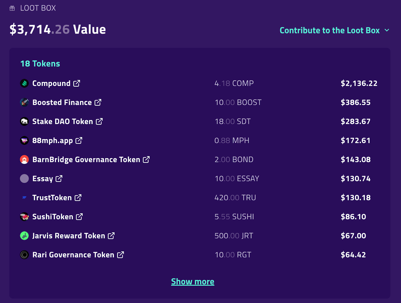401x303 pixels.
Task: Open the Rari Governance Token name link
Action: click(73, 255)
